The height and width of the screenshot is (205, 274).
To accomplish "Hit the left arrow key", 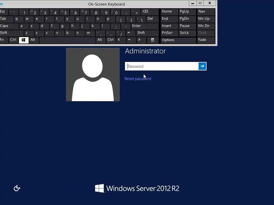I will tap(121, 40).
